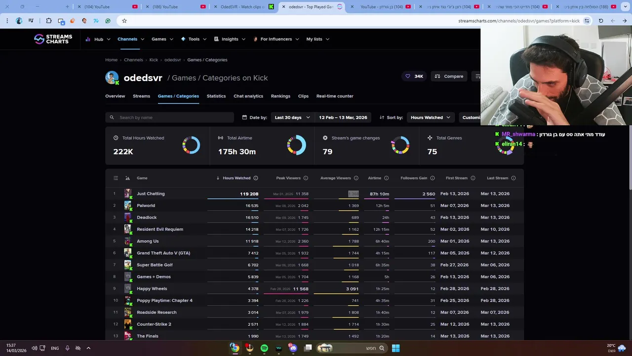Click the taskbar volume speaker icon
This screenshot has width=632, height=356.
tap(34, 348)
